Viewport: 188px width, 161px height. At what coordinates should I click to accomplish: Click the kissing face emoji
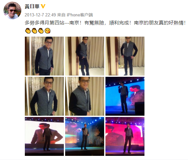[x=47, y=31]
